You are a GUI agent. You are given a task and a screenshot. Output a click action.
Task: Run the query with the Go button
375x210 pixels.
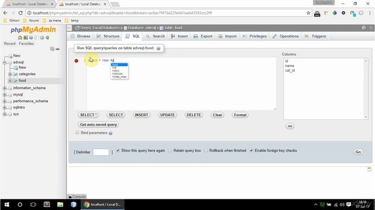click(x=358, y=152)
